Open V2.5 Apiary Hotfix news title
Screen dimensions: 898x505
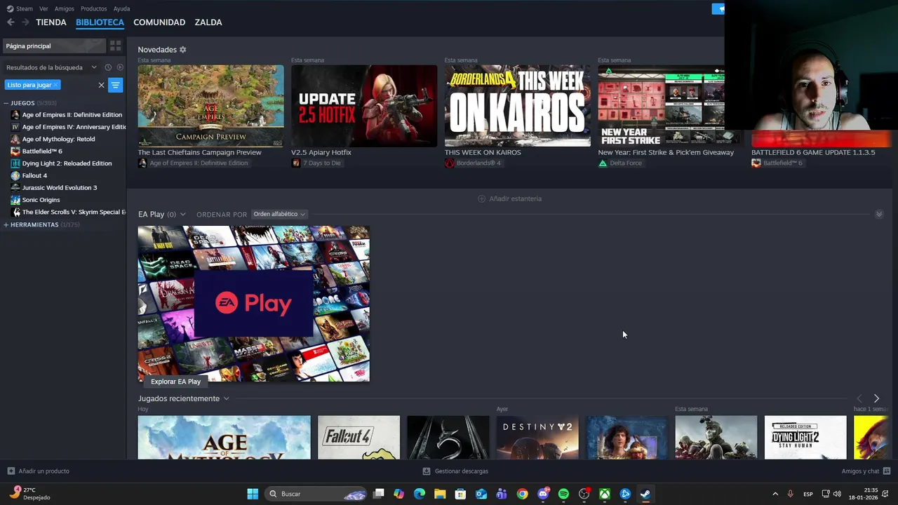tap(321, 152)
